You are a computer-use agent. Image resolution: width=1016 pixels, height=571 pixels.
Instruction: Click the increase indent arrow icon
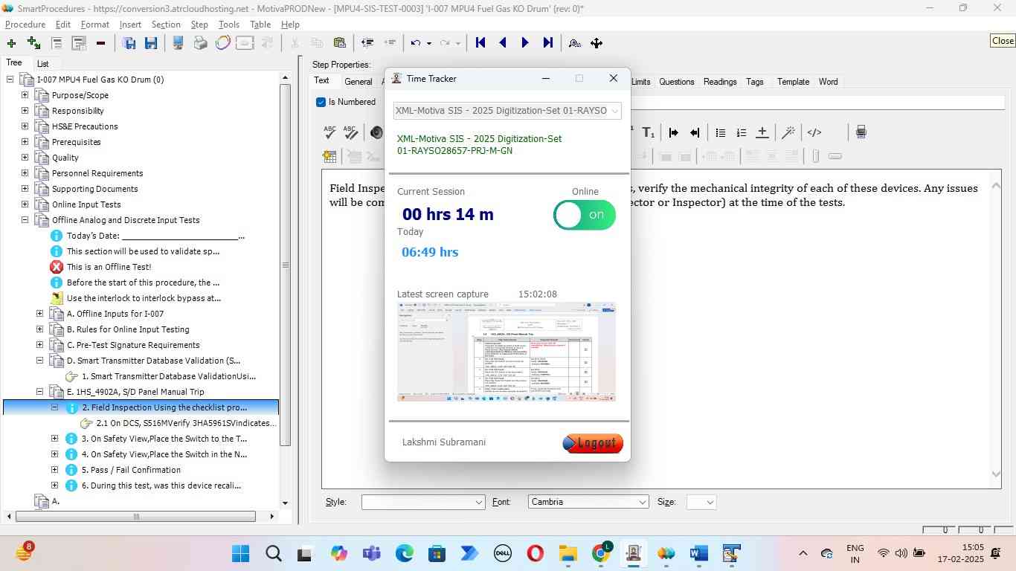pyautogui.click(x=674, y=132)
